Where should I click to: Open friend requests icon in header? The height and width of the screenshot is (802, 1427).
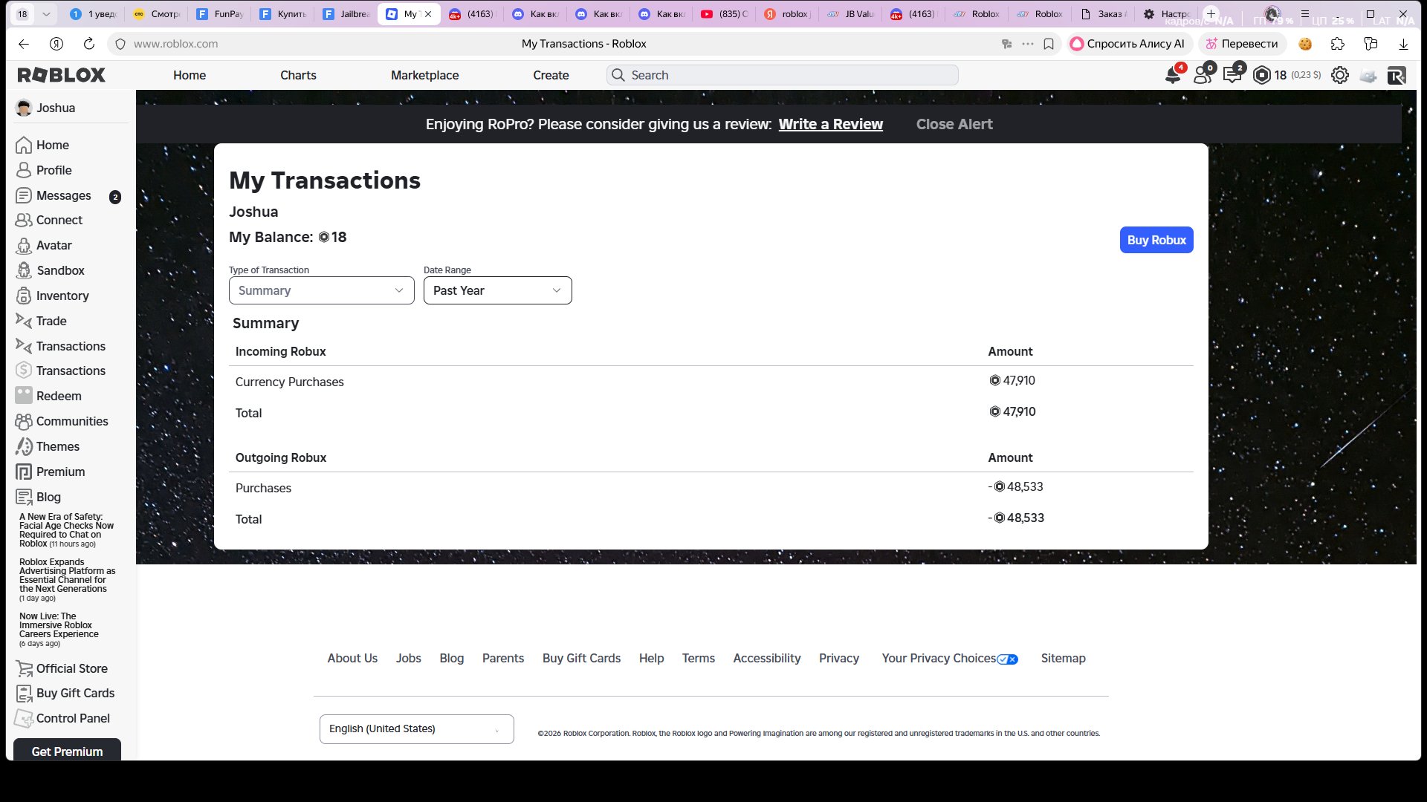pyautogui.click(x=1203, y=75)
